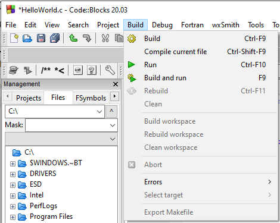Open the View menu
This screenshot has height=223, width=280.
click(52, 25)
